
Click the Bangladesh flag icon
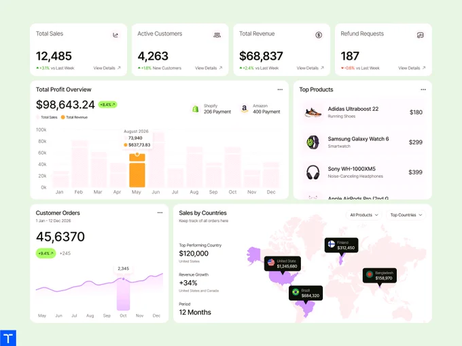click(x=370, y=275)
